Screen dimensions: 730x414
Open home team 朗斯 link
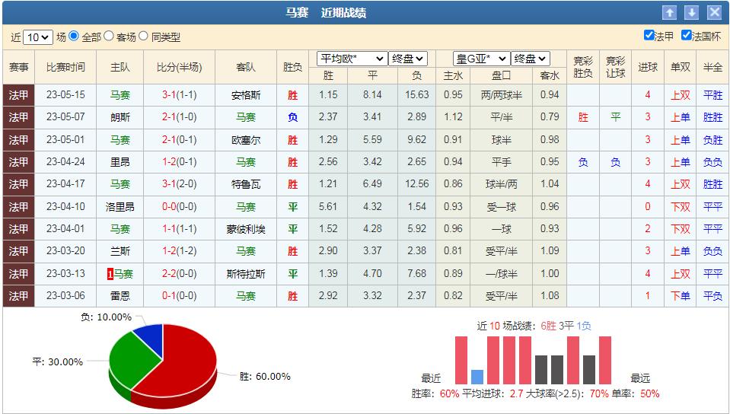click(x=120, y=117)
